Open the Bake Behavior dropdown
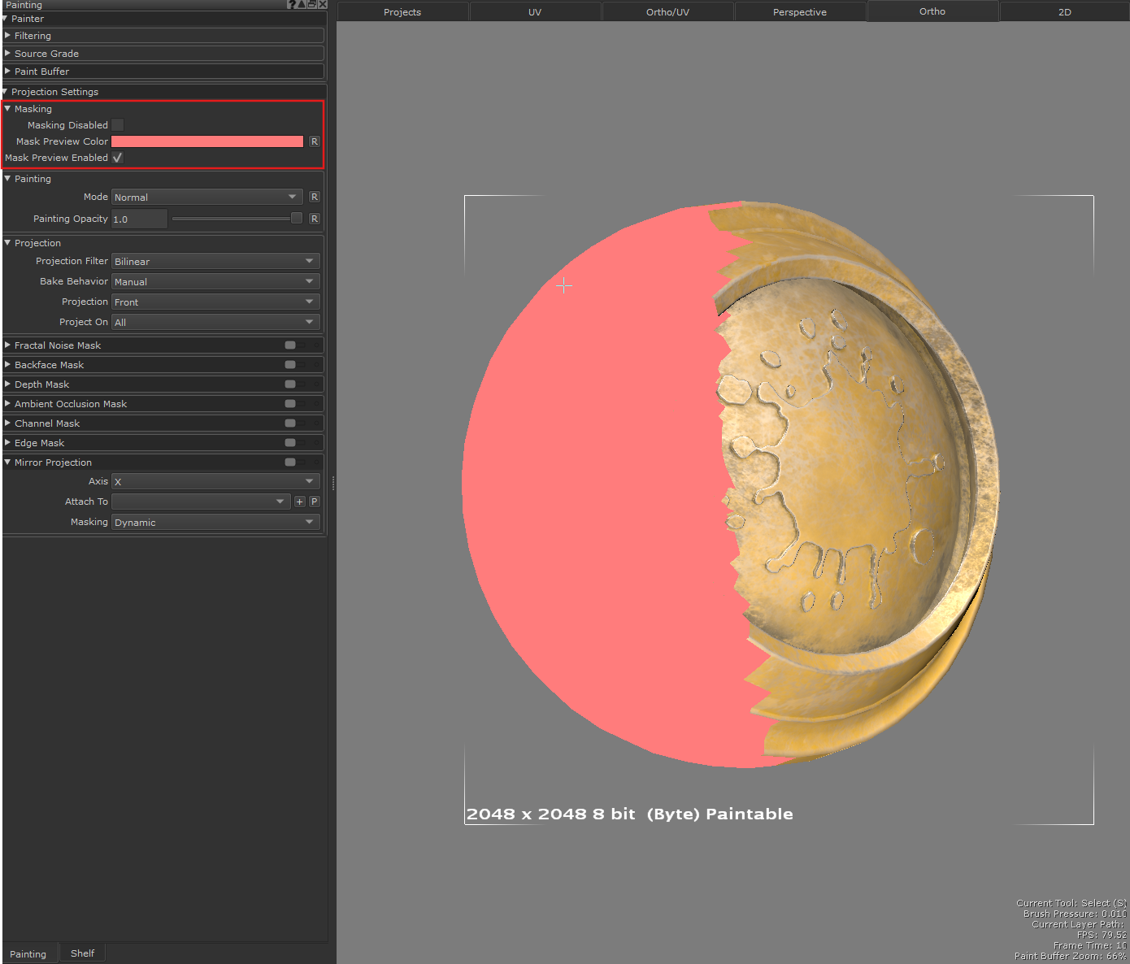This screenshot has width=1130, height=964. click(x=215, y=281)
